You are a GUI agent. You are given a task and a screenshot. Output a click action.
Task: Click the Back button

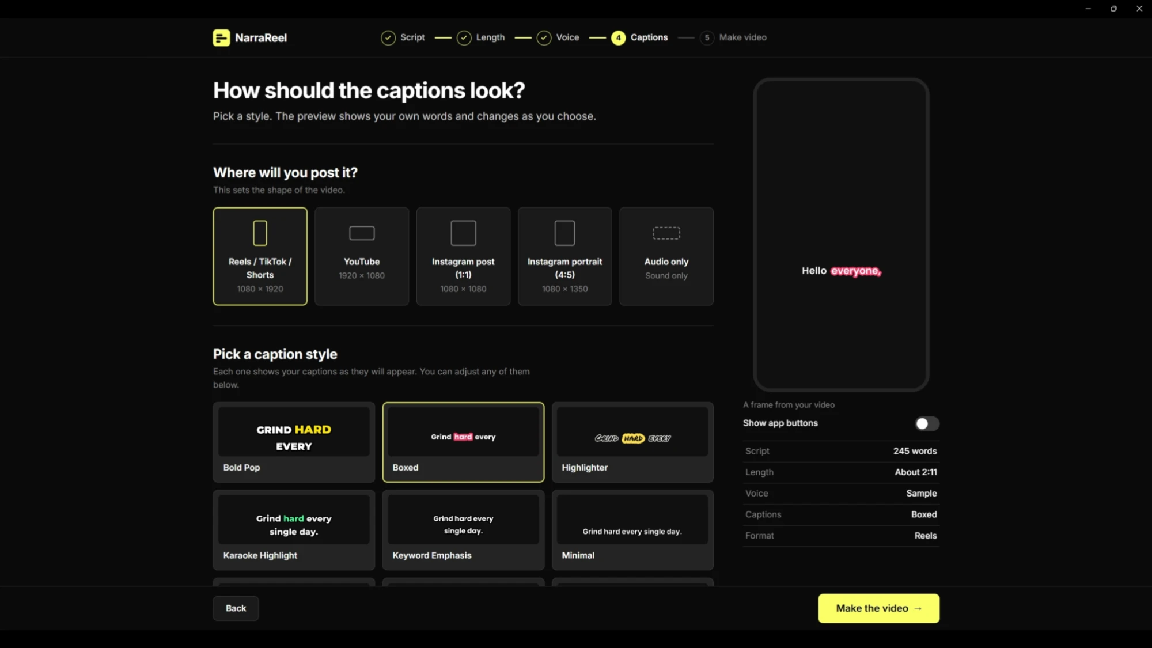[236, 608]
